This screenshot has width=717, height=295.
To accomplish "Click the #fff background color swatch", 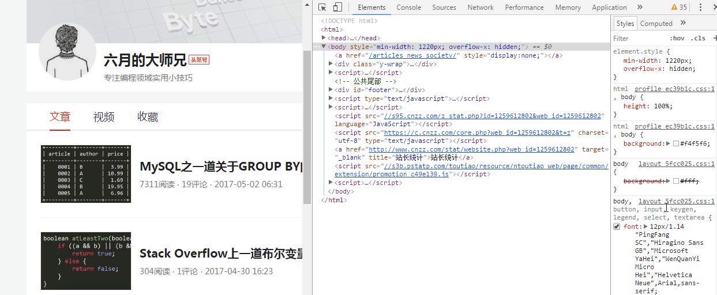I will [676, 181].
